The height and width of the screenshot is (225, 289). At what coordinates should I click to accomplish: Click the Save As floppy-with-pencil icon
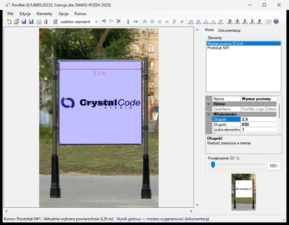coord(31,22)
